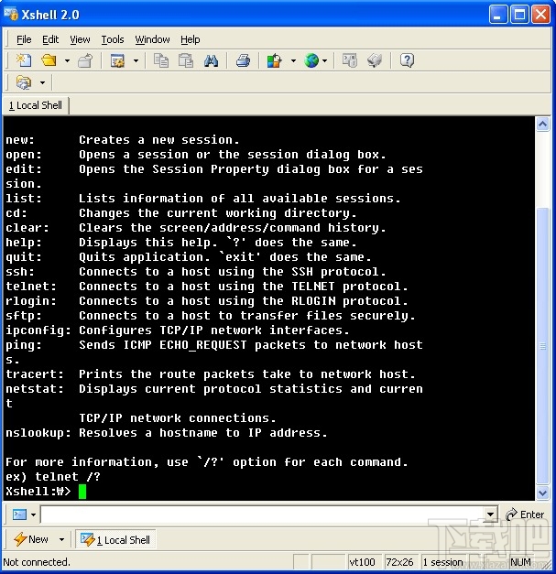This screenshot has height=574, width=556.
Task: Click the 'nslookup:' help line
Action: pyautogui.click(x=167, y=433)
